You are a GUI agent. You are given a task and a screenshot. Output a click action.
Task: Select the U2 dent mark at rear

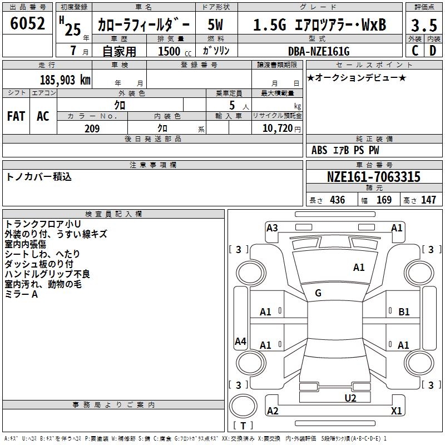coord(350,397)
